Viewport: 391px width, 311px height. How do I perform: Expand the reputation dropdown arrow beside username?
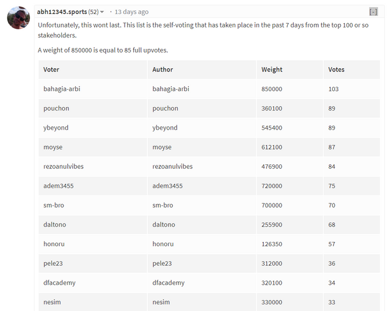(102, 12)
